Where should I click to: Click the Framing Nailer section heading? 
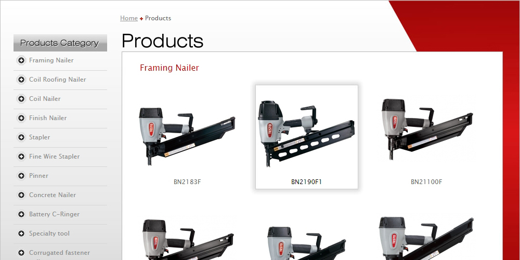click(x=170, y=68)
